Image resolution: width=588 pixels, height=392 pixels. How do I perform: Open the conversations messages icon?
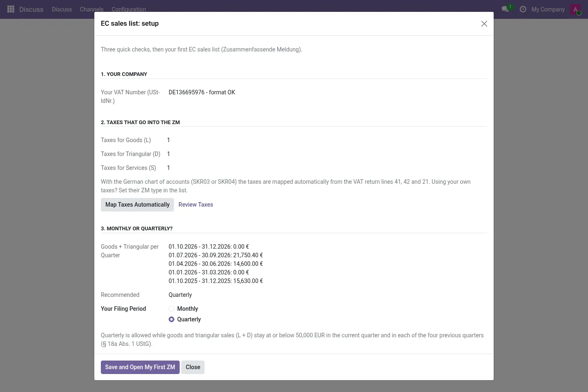(506, 9)
